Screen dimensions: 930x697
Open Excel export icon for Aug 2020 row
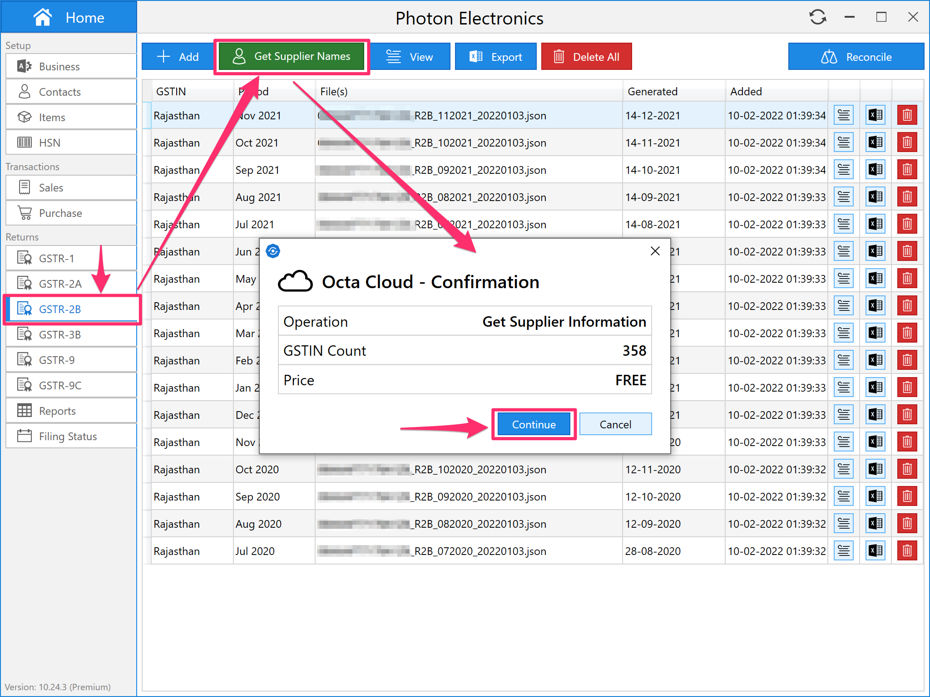click(x=875, y=524)
